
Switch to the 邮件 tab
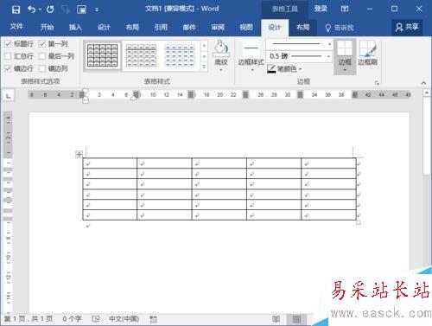[x=189, y=27]
